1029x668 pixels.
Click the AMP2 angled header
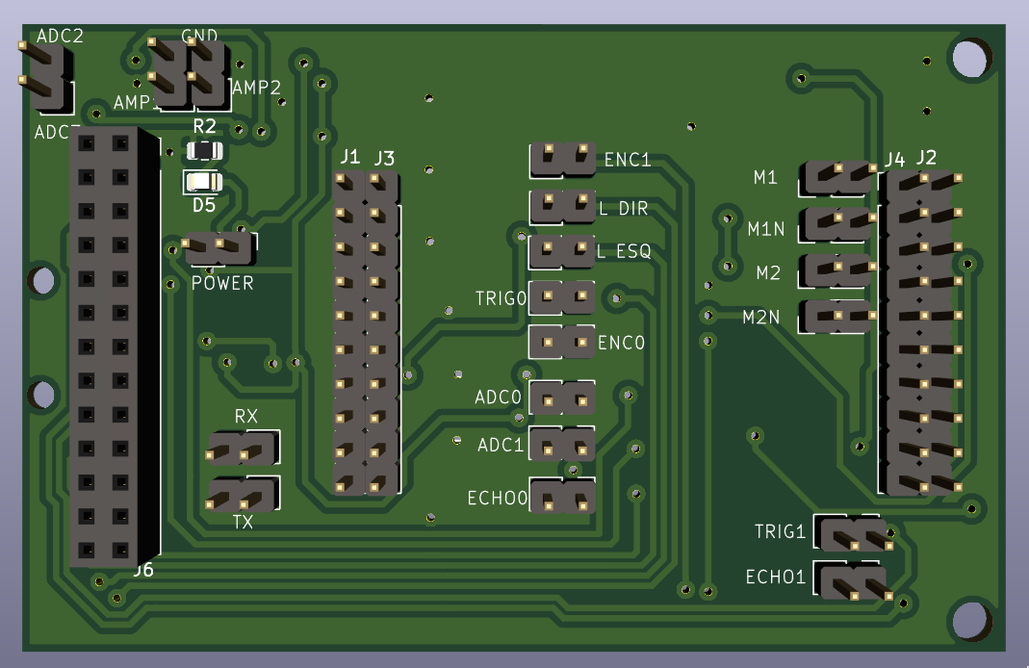point(210,73)
